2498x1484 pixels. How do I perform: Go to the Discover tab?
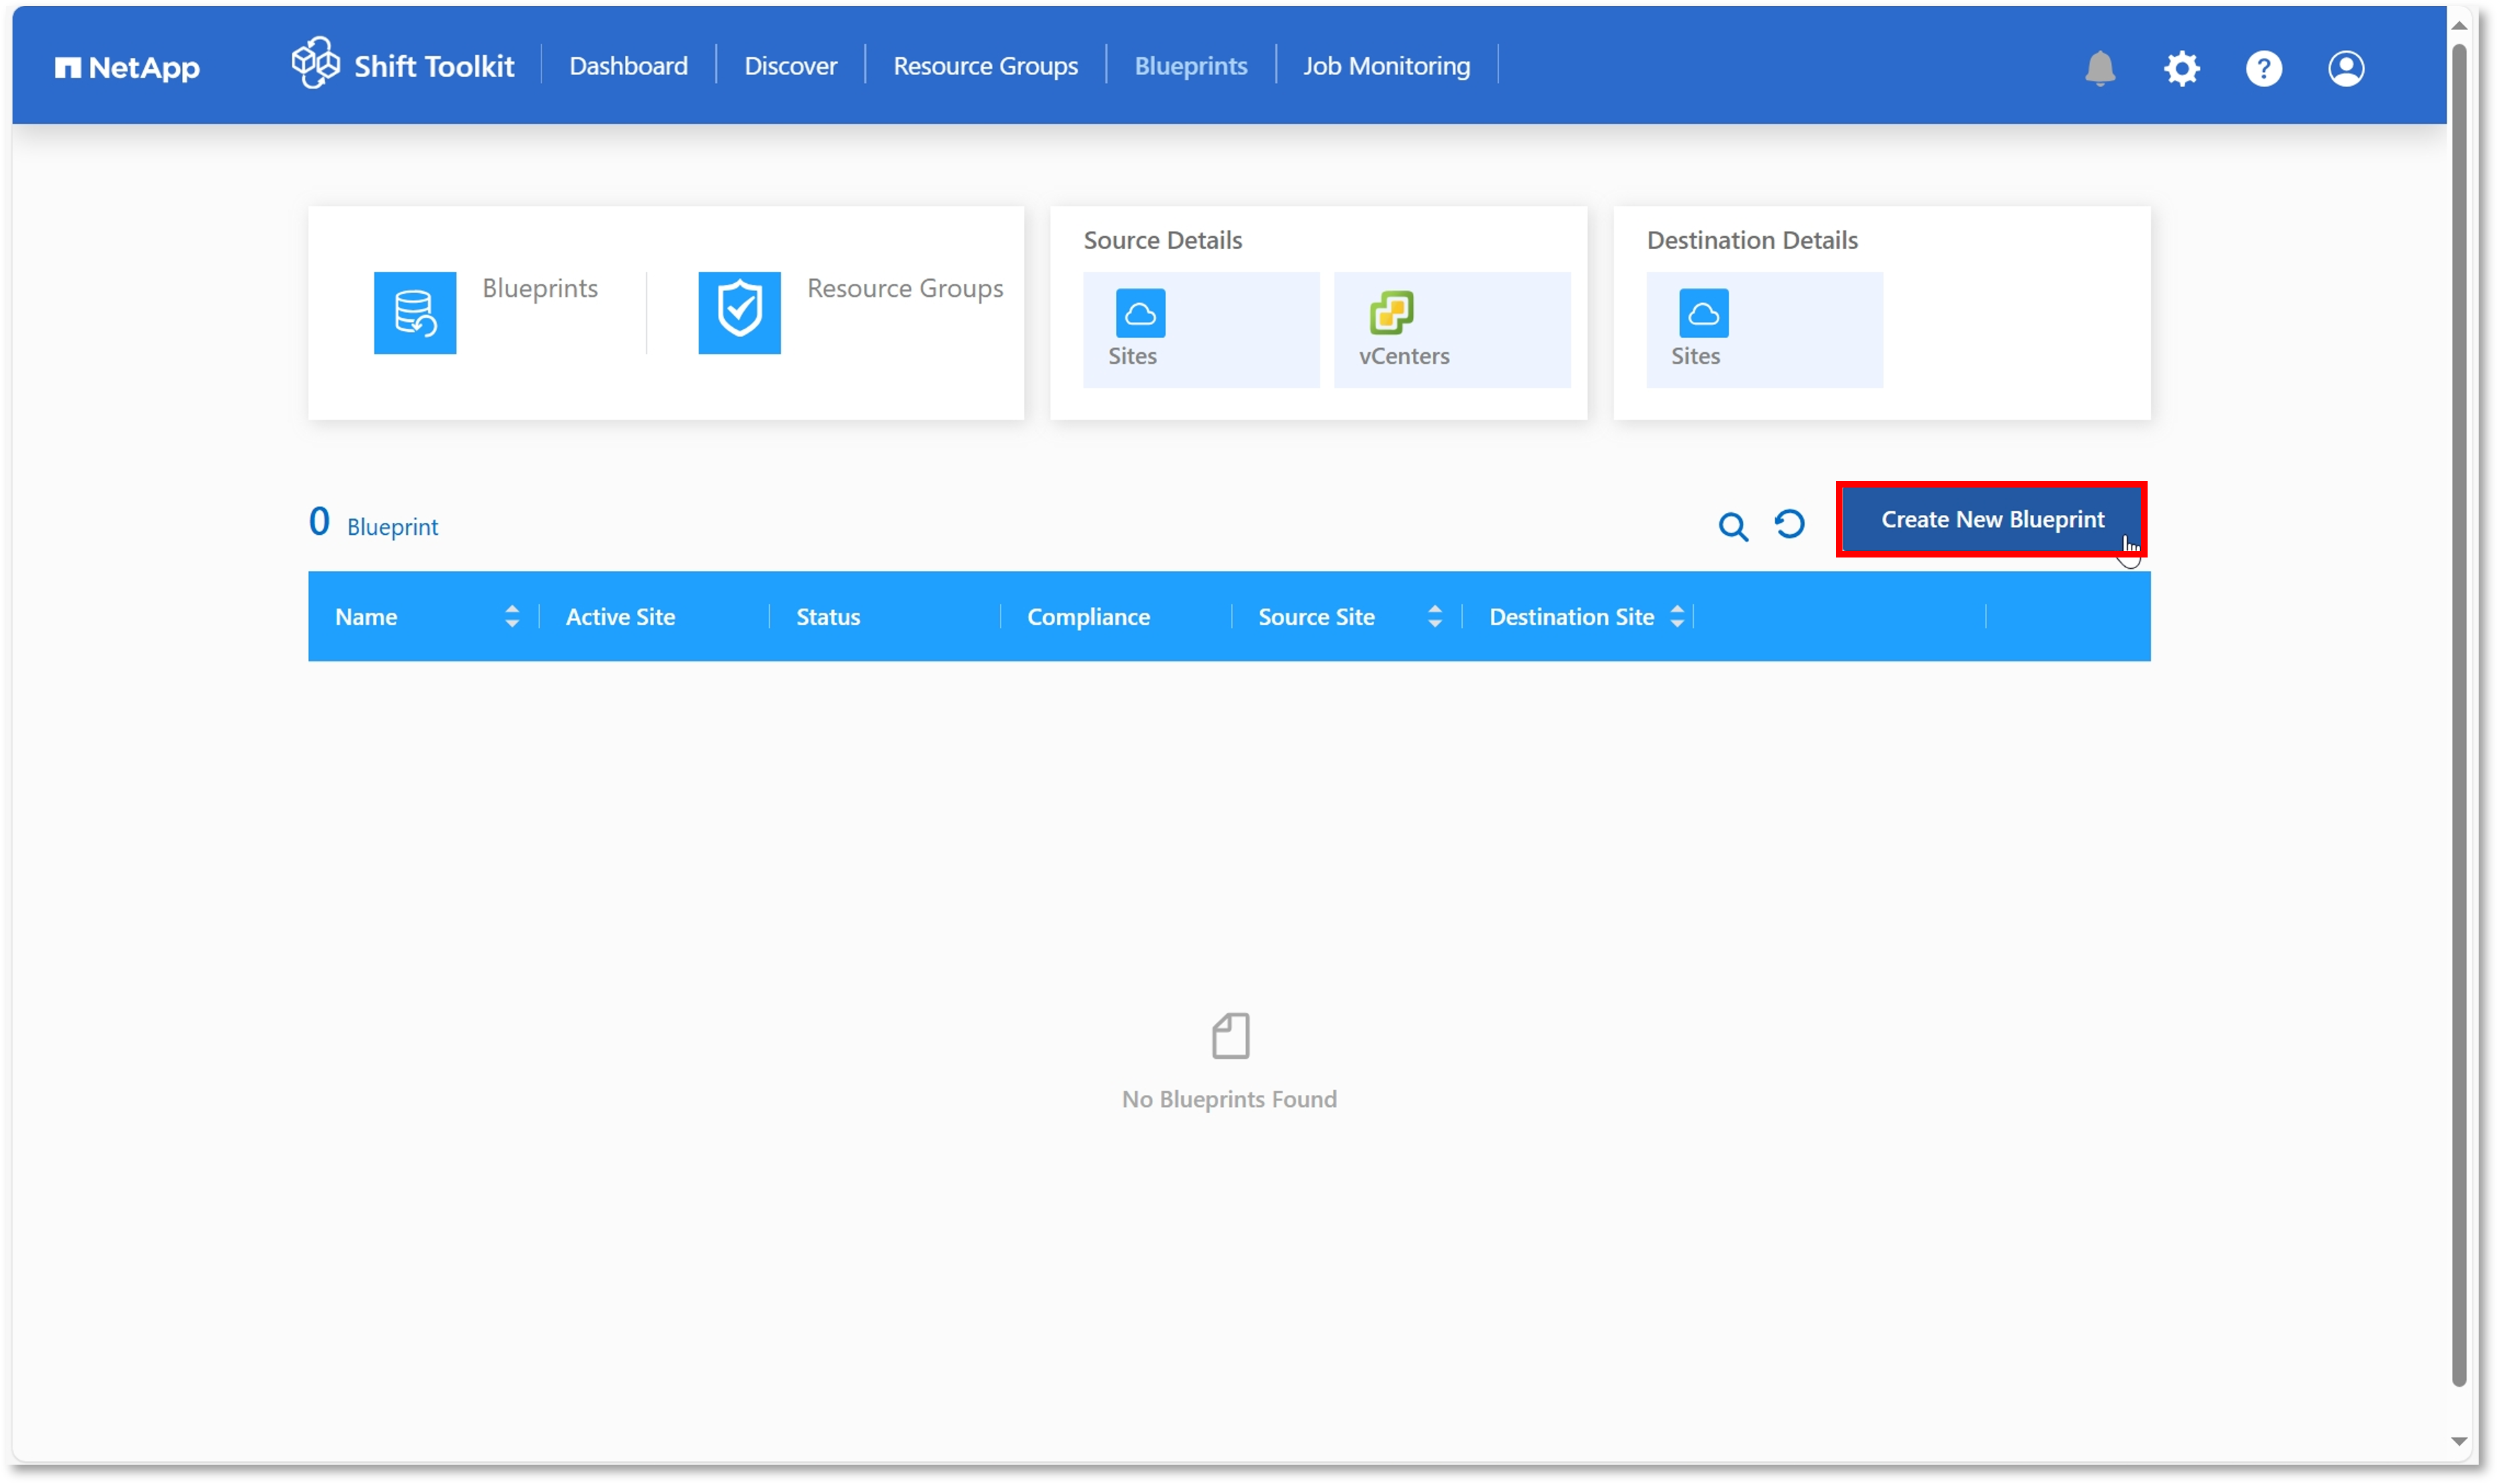point(790,66)
